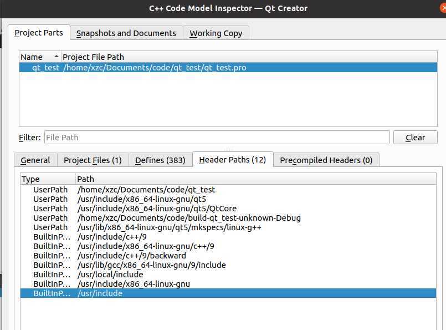Screen dimensions: 446x330
Task: Select the build-qt_test-unknown-Debug path row
Action: click(228, 218)
